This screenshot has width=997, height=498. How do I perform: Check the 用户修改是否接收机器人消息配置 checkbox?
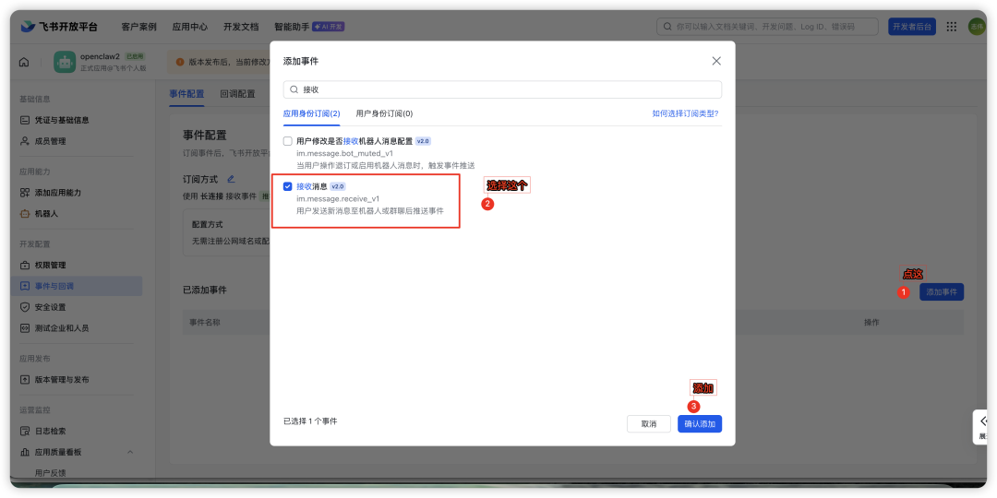287,141
